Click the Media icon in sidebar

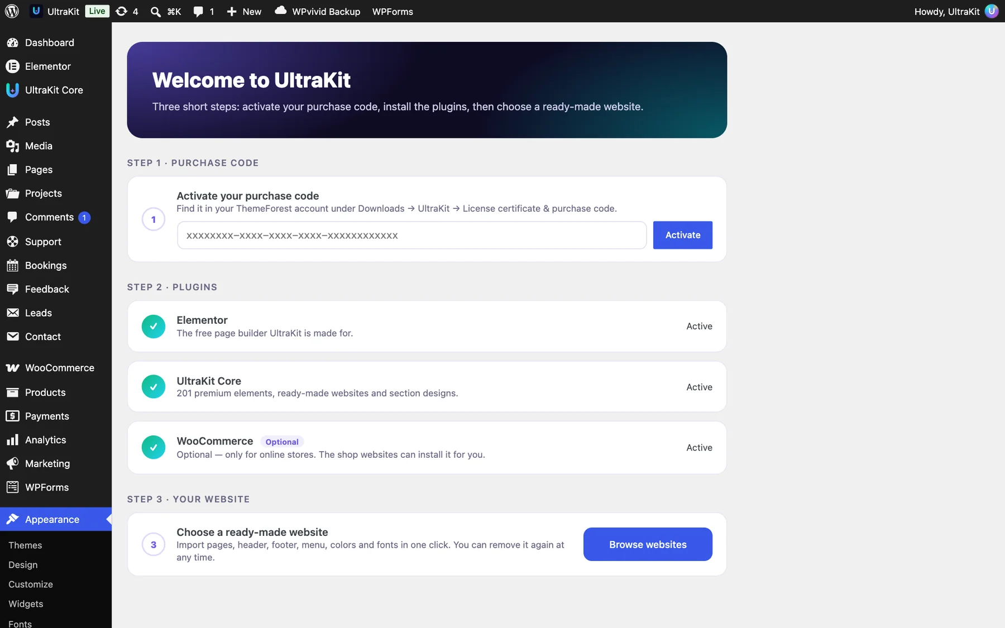pyautogui.click(x=12, y=146)
